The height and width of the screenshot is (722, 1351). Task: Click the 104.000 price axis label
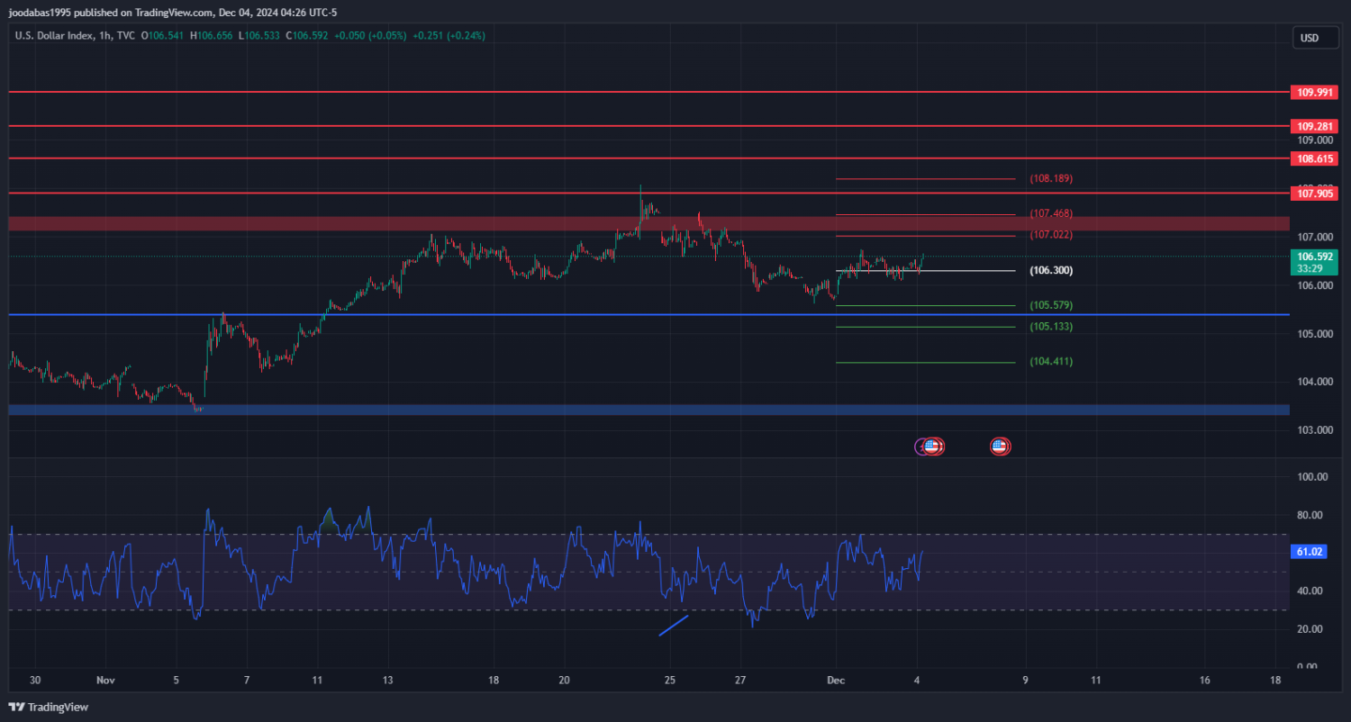click(1315, 382)
